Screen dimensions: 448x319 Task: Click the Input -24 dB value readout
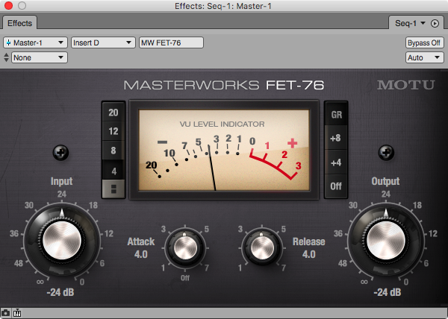click(x=60, y=292)
